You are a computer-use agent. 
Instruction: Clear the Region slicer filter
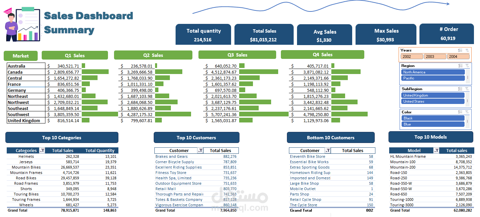pos(467,66)
